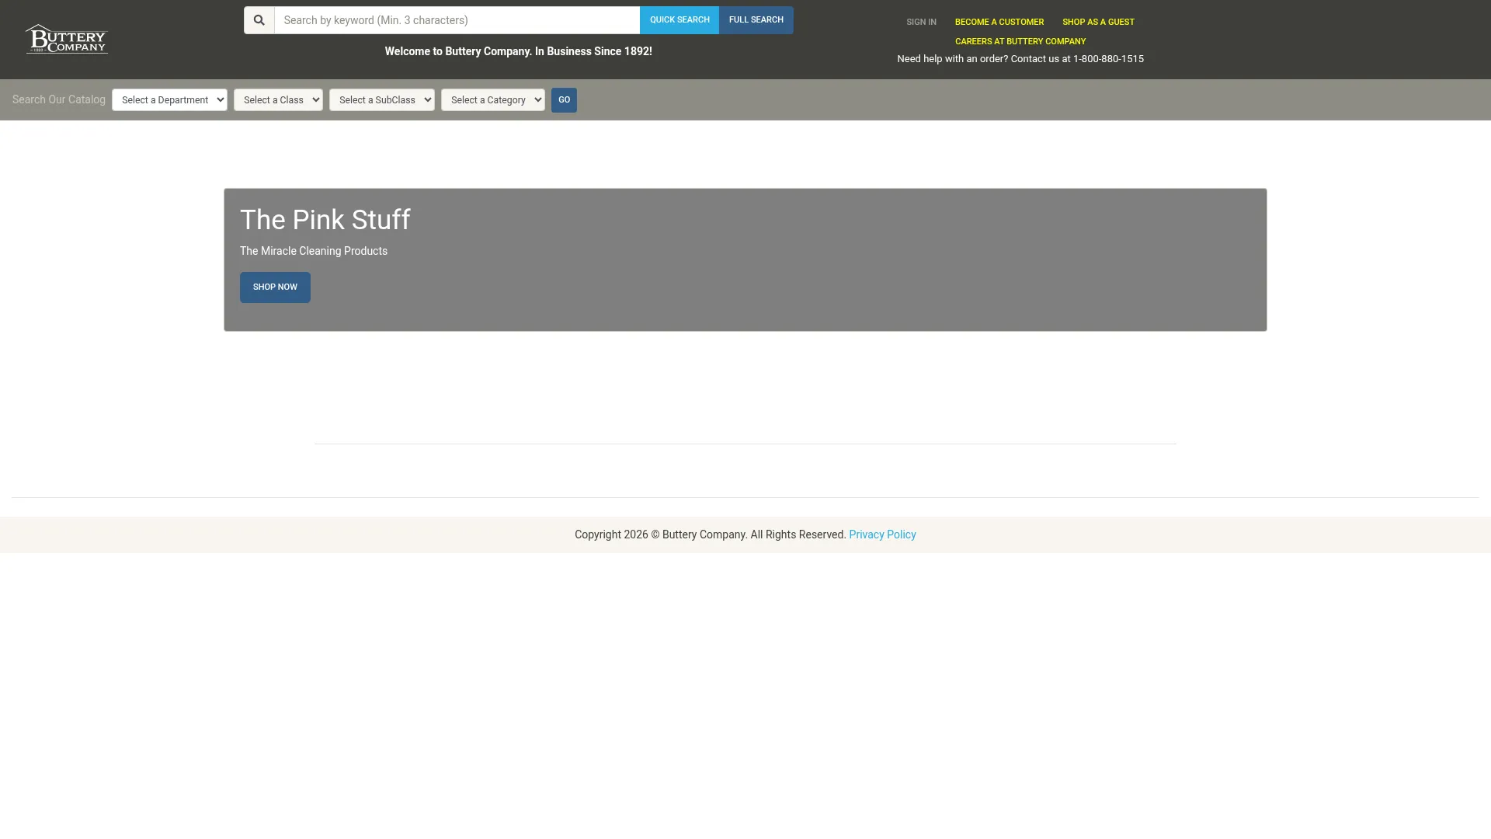Open the Privacy Policy link
Viewport: 1491px width, 839px height.
coord(882,534)
